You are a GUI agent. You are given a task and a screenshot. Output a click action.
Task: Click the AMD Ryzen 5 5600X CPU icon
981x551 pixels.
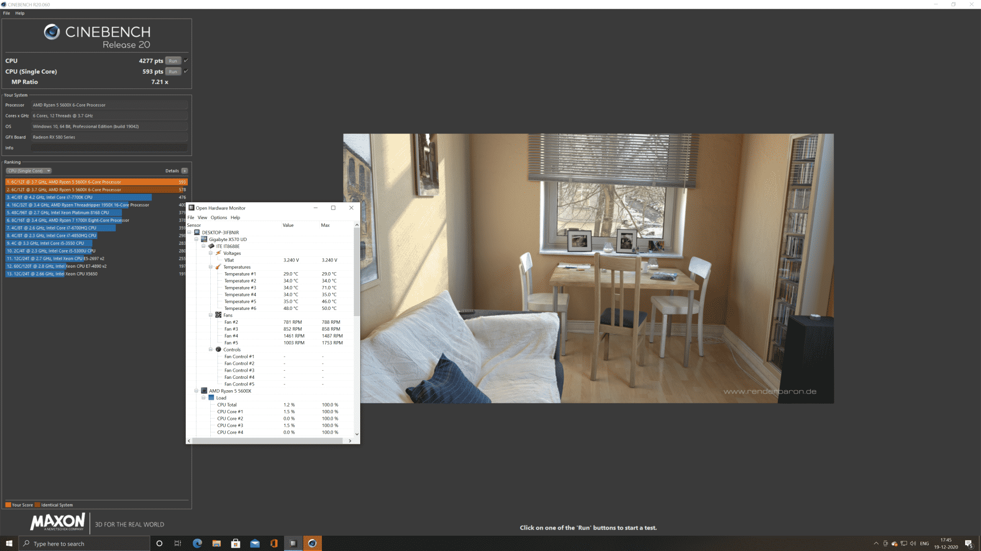pos(204,391)
